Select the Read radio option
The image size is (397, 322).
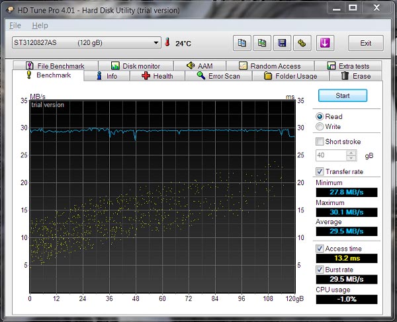tap(320, 116)
